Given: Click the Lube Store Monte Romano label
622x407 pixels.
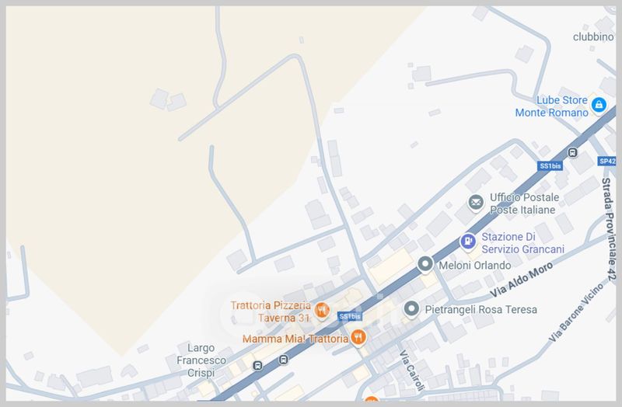Looking at the screenshot, I should tap(552, 106).
